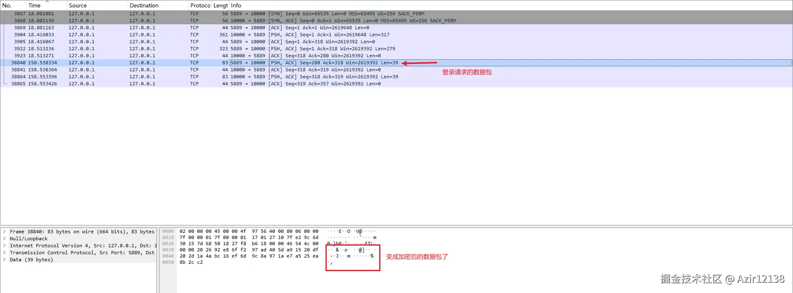Click the Transmission Control Protocol details line
The image size is (793, 293).
[x=82, y=253]
